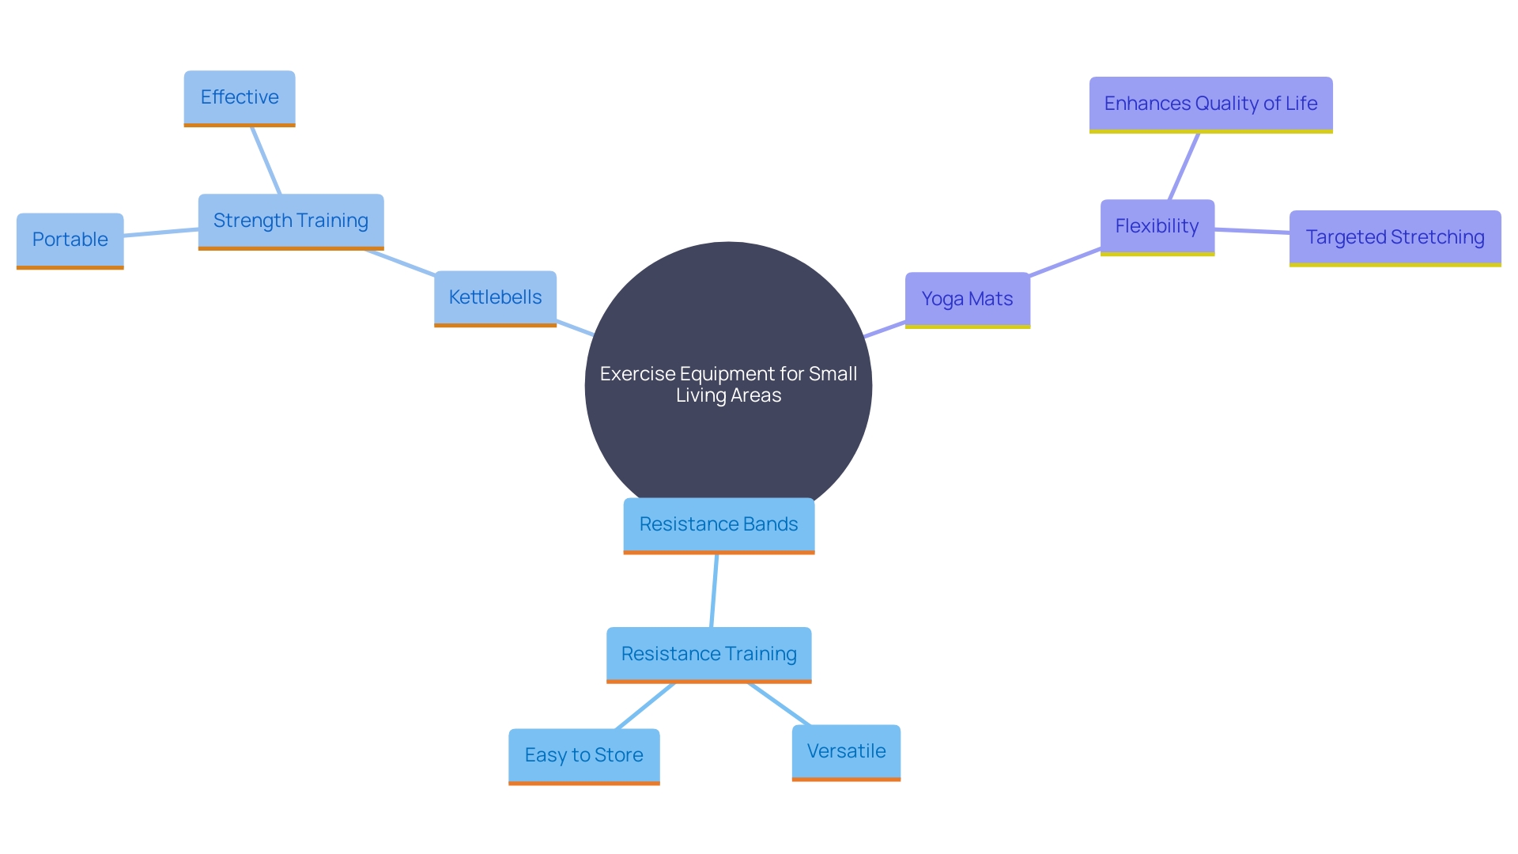Adjust node color swatch for Kettlebells
The height and width of the screenshot is (854, 1518).
[495, 325]
